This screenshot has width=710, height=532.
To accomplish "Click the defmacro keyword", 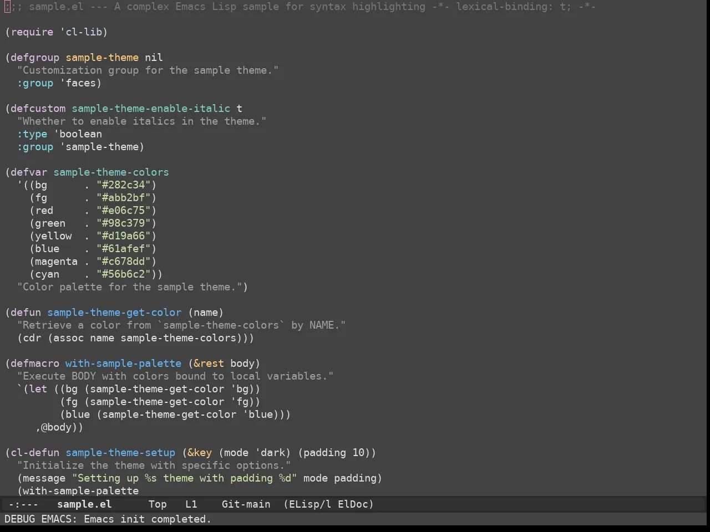I will coord(35,364).
